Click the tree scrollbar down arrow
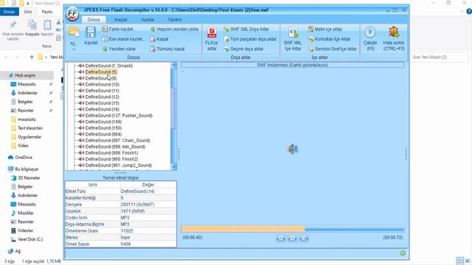The width and height of the screenshot is (472, 265). point(174,167)
